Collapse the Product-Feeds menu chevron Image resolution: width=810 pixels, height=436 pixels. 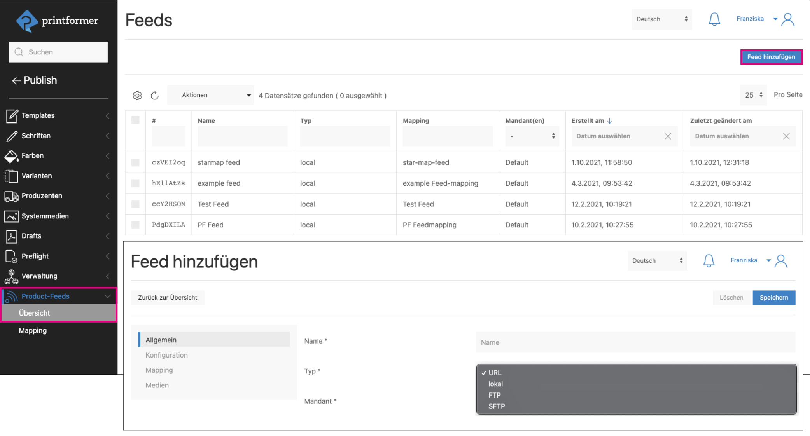tap(108, 296)
